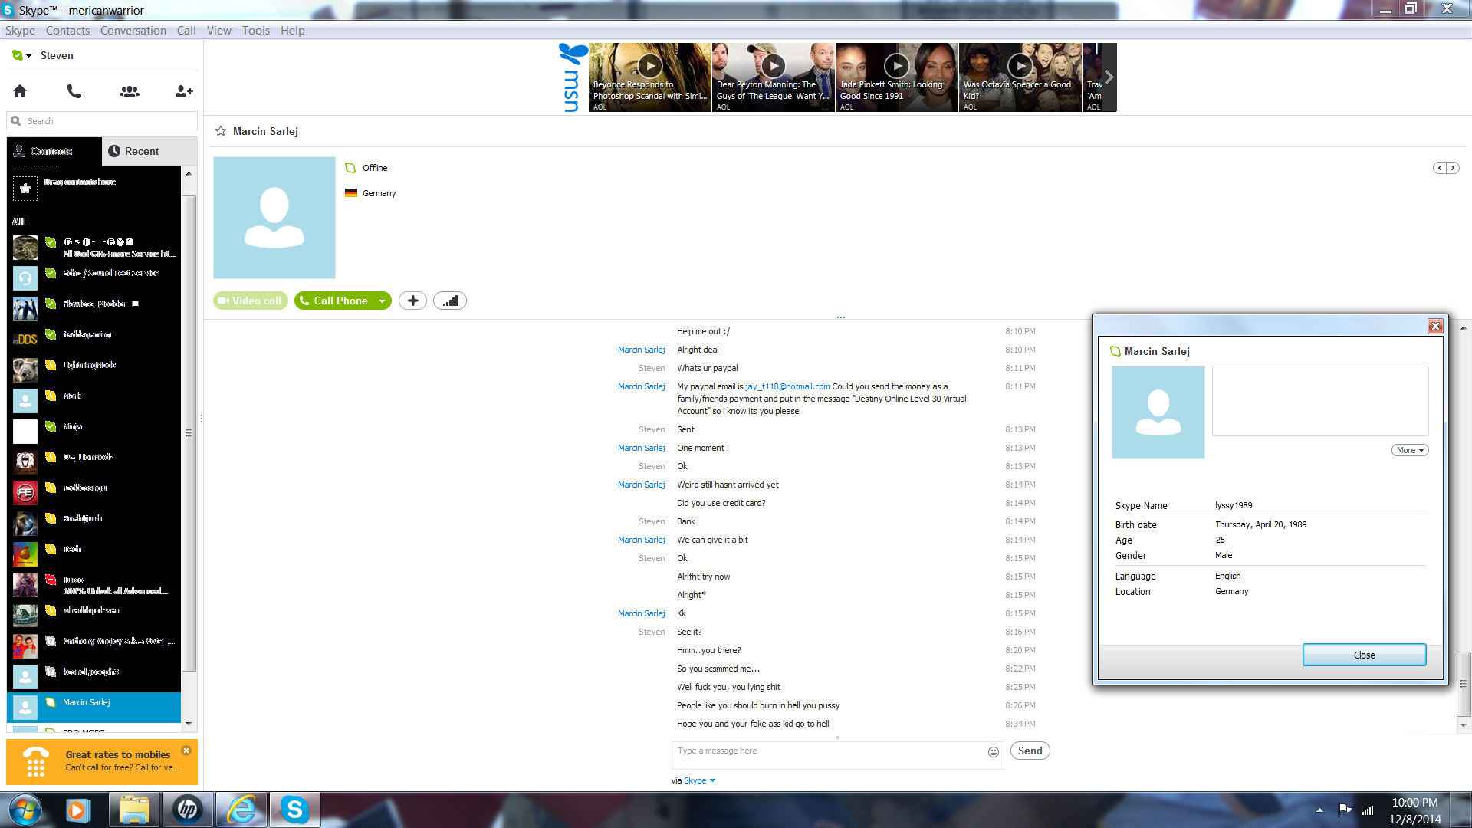The width and height of the screenshot is (1472, 828).
Task: Open the Help menu
Action: point(293,31)
